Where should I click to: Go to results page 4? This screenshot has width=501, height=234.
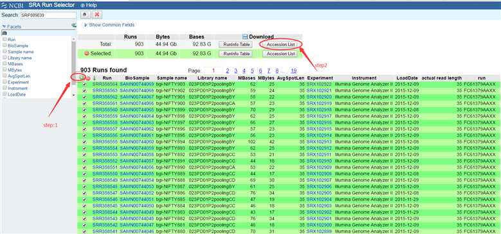(244, 71)
